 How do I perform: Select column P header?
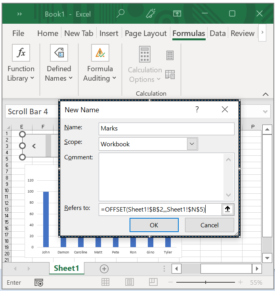coord(253,127)
